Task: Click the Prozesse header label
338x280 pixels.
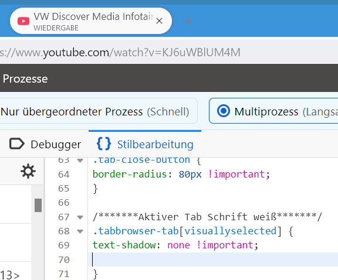Action: pyautogui.click(x=25, y=78)
